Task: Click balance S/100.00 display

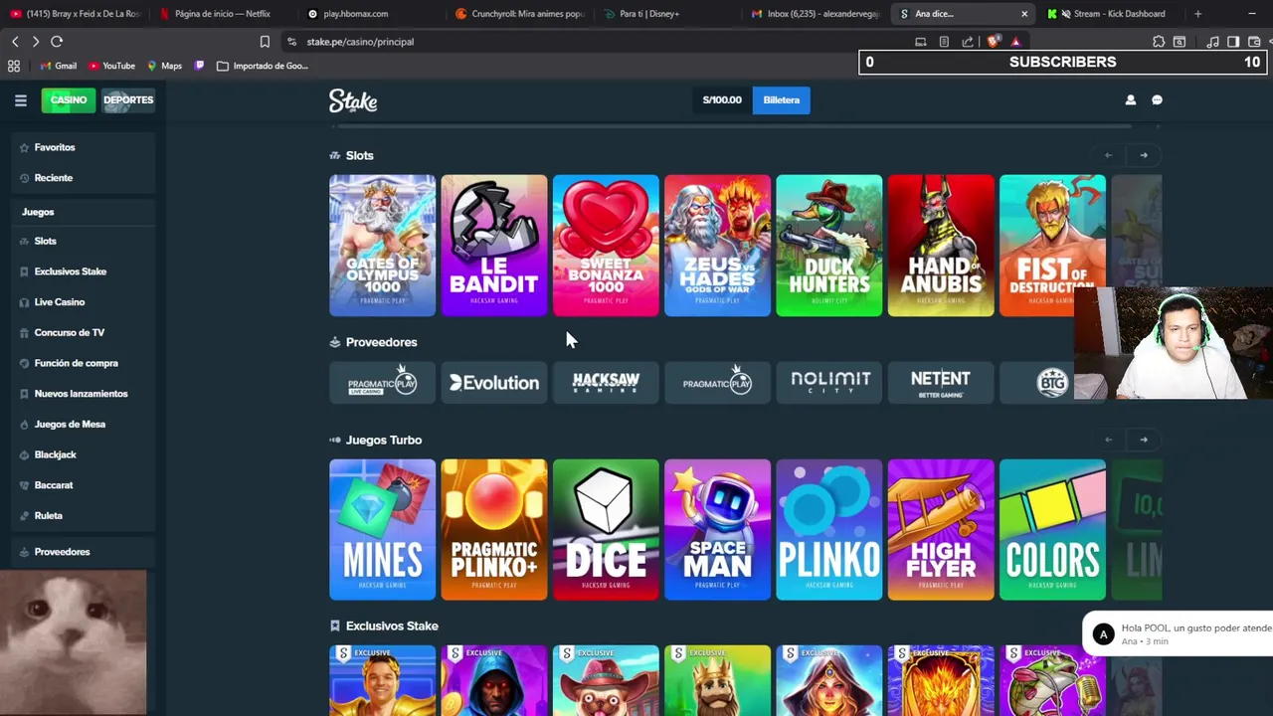Action: pos(722,99)
